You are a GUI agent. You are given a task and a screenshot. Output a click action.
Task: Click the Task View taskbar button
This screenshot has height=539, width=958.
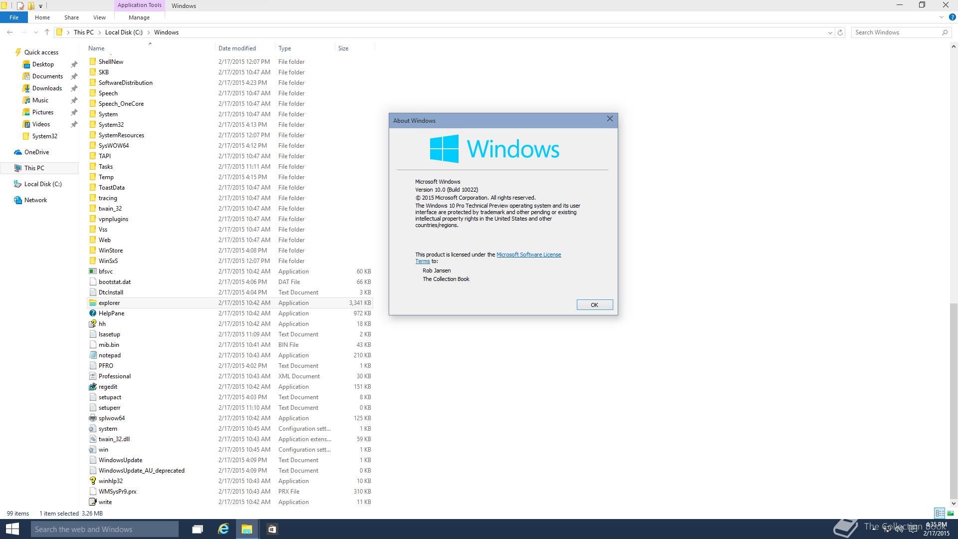coord(198,529)
